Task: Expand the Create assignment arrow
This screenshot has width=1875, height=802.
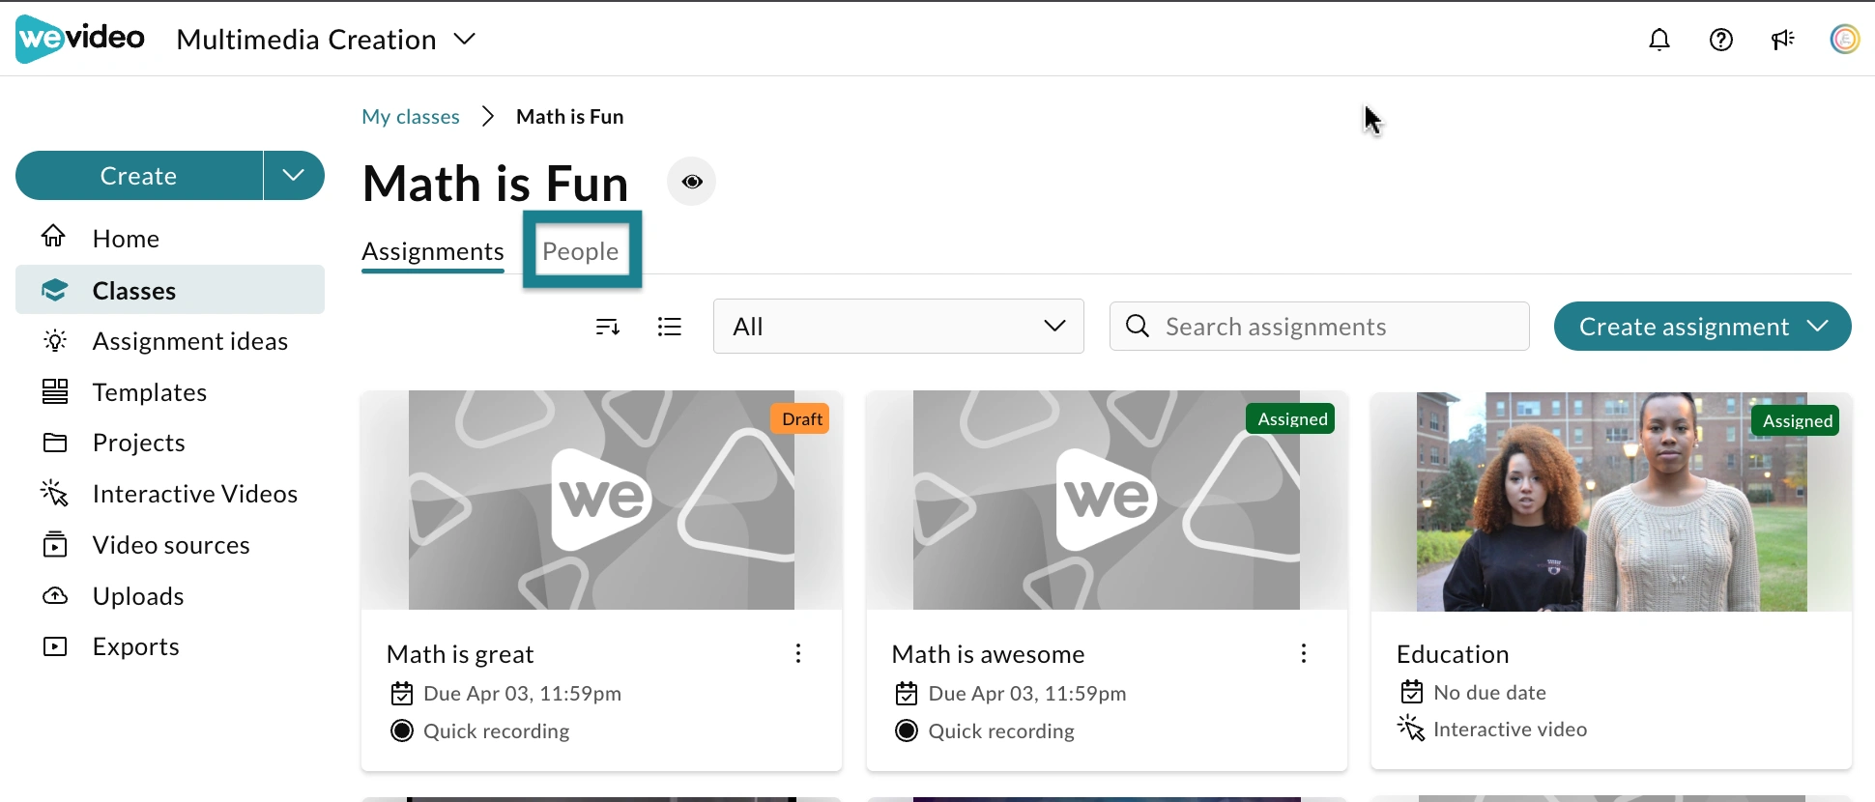Action: pos(1818,327)
